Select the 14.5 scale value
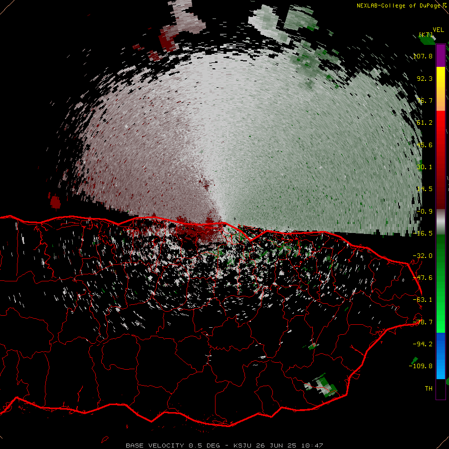 425,189
